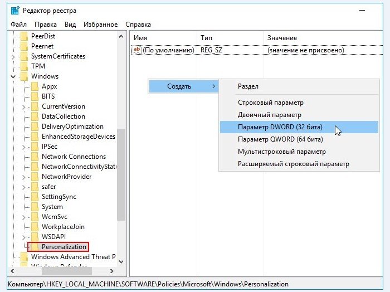Image resolution: width=390 pixels, height=292 pixels.
Task: Click the Registry Editor app icon in title bar
Action: [x=15, y=11]
